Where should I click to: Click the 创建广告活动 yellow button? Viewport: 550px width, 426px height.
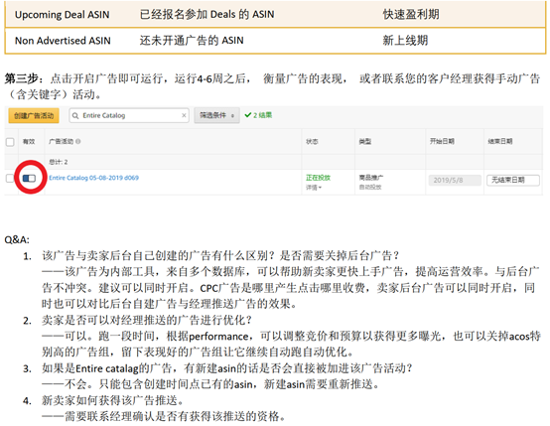tap(34, 116)
